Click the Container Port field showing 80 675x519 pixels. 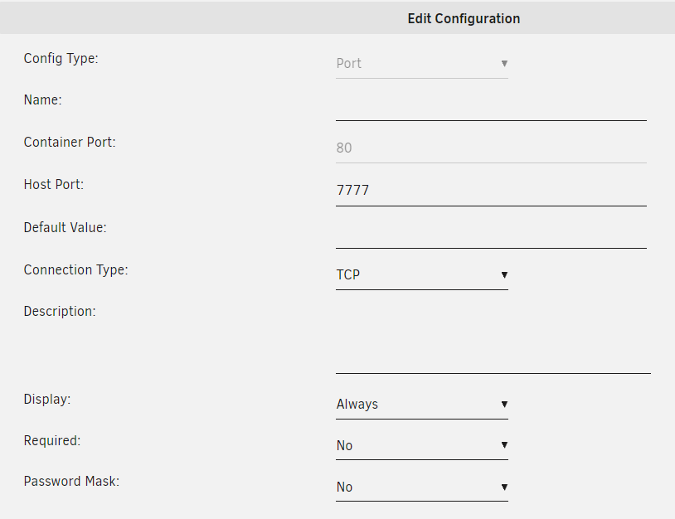click(x=491, y=148)
